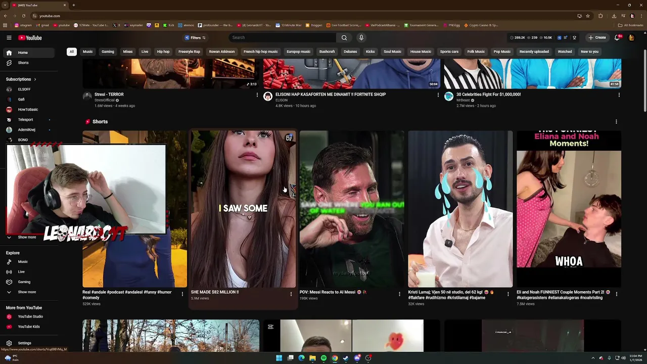Start voice search with the microphone icon
Screen dimensions: 647x364
(x=361, y=37)
